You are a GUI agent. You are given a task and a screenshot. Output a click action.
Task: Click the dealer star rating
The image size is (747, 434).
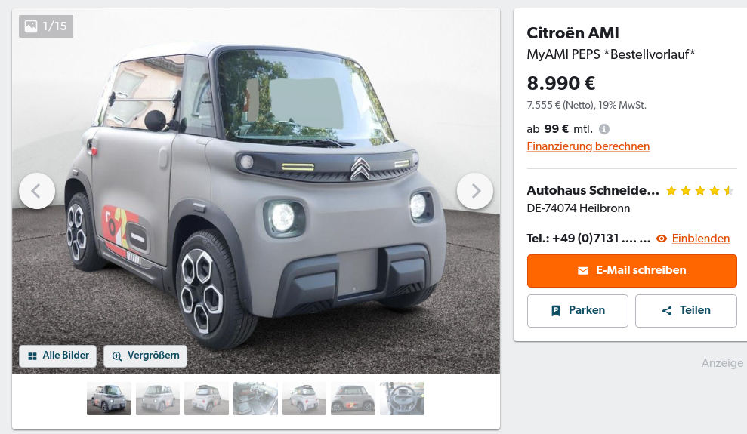point(699,191)
